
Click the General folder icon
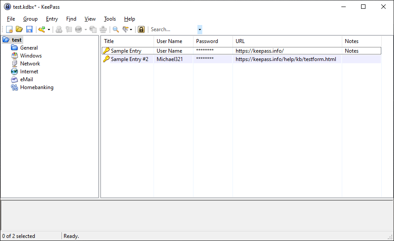click(14, 47)
